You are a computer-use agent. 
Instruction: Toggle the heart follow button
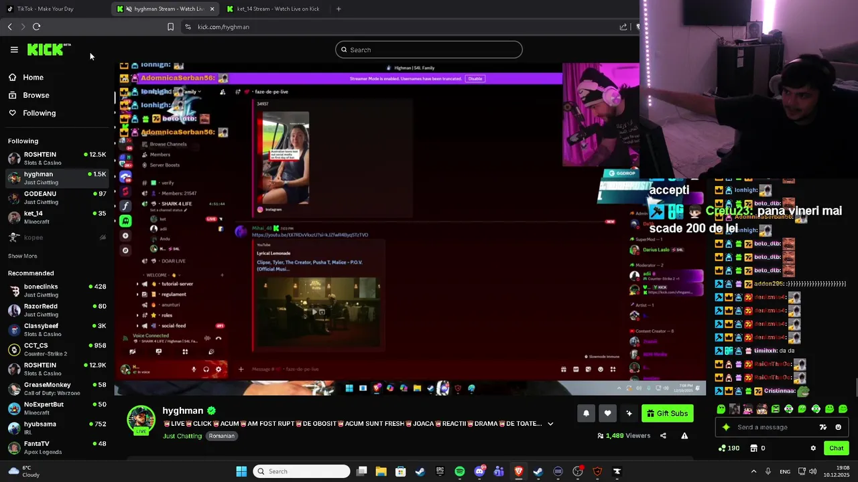[x=607, y=413]
